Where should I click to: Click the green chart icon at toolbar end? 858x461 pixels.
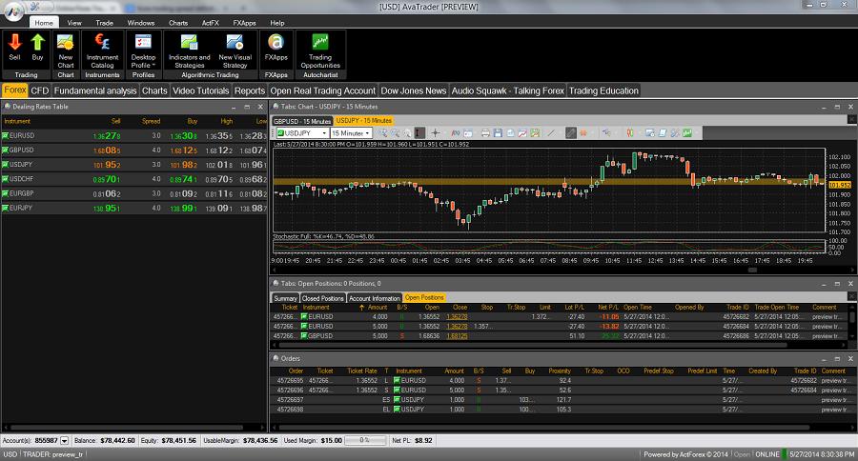coord(687,133)
